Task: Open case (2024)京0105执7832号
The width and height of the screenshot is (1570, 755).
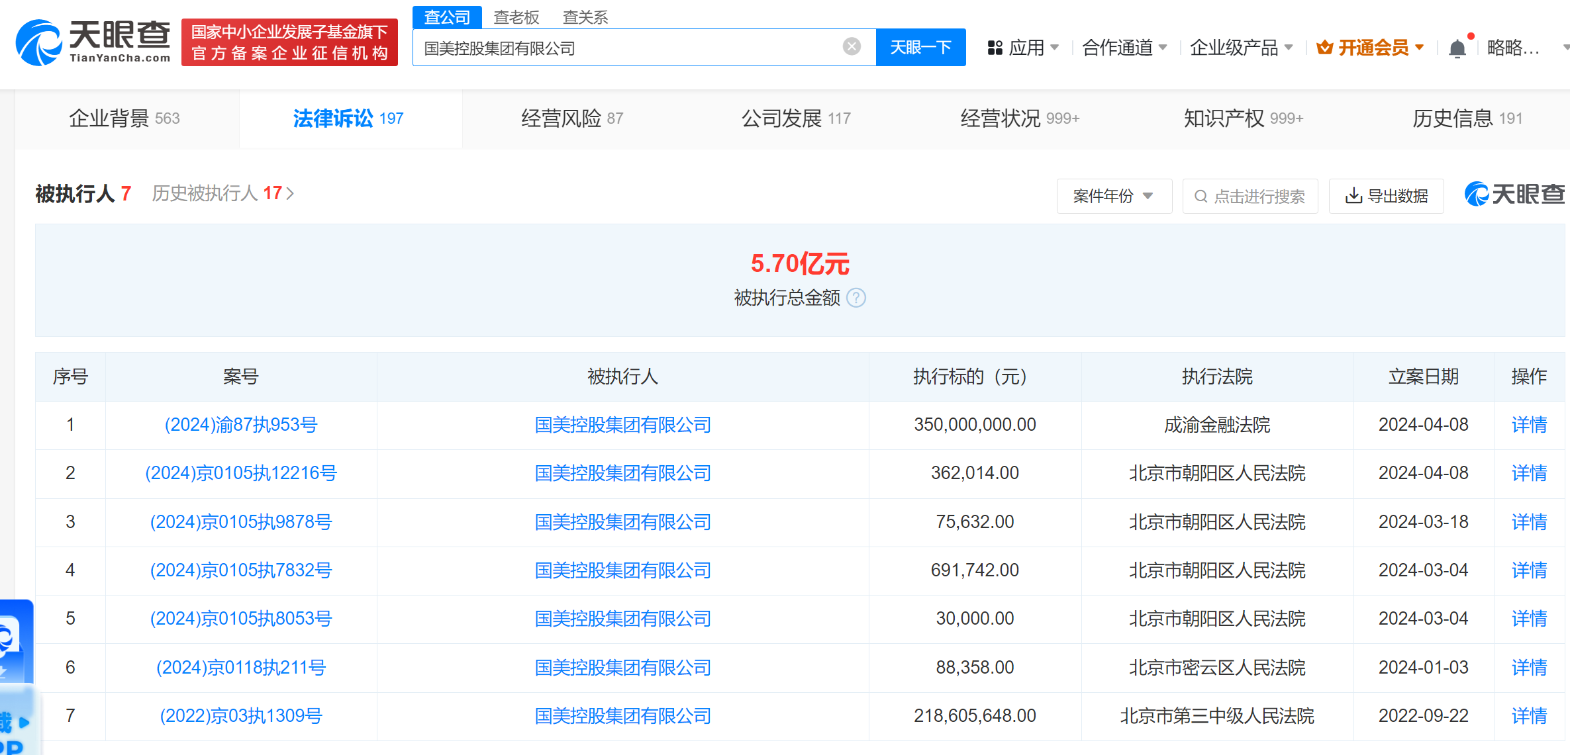Action: point(241,570)
